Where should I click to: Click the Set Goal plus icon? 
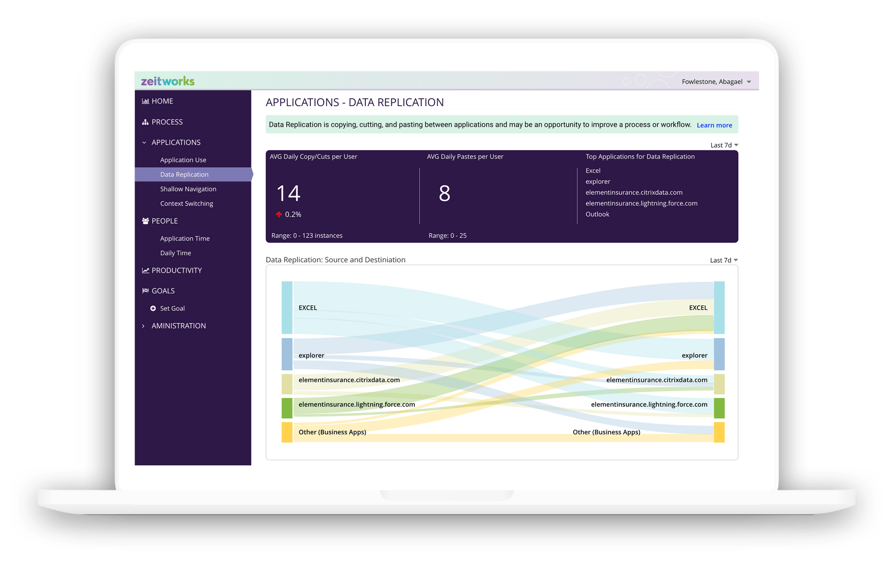click(x=153, y=308)
